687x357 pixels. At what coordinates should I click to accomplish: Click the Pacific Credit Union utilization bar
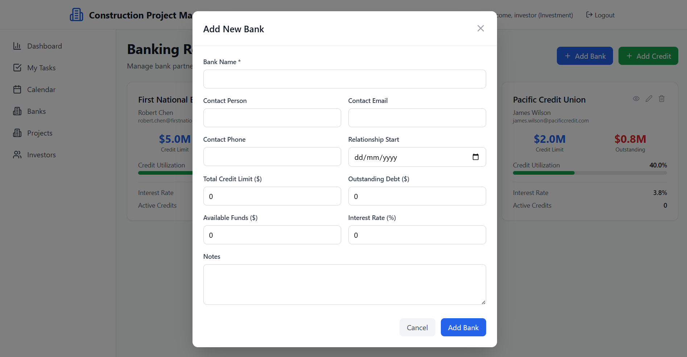pos(589,173)
